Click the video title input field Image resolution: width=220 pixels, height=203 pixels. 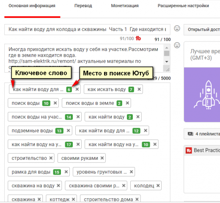(87, 30)
